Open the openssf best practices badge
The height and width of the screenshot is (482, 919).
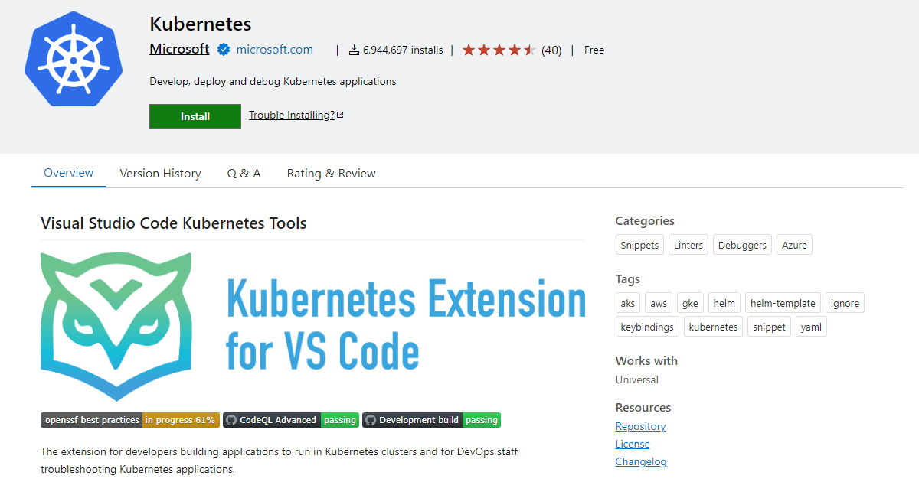[130, 420]
